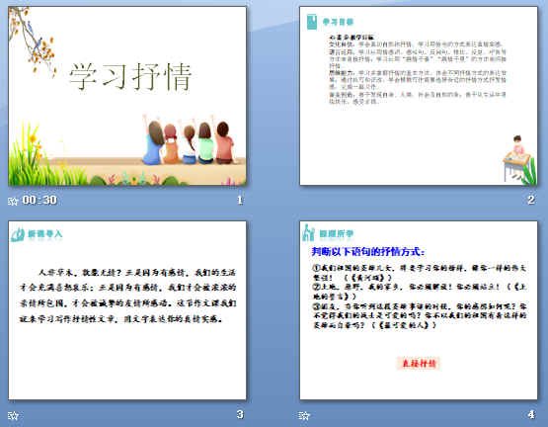Screen dimensions: 548x427
Task: Click the animation star icon under slide 3
Action: click(x=13, y=415)
